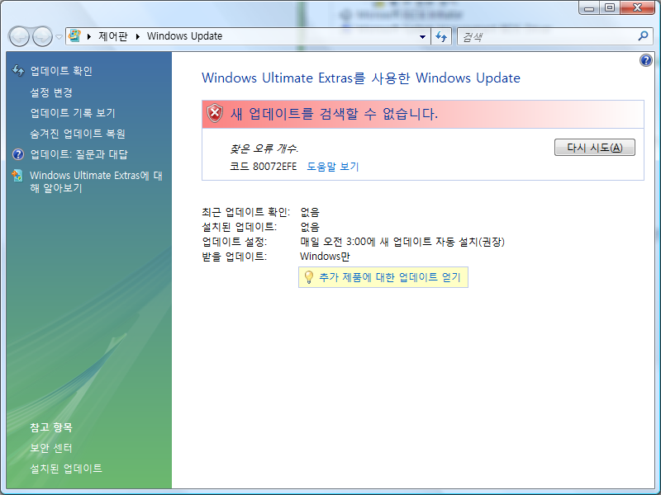Expand the arrow after 제어판 breadcrumb
Image resolution: width=661 pixels, height=495 pixels.
point(138,36)
